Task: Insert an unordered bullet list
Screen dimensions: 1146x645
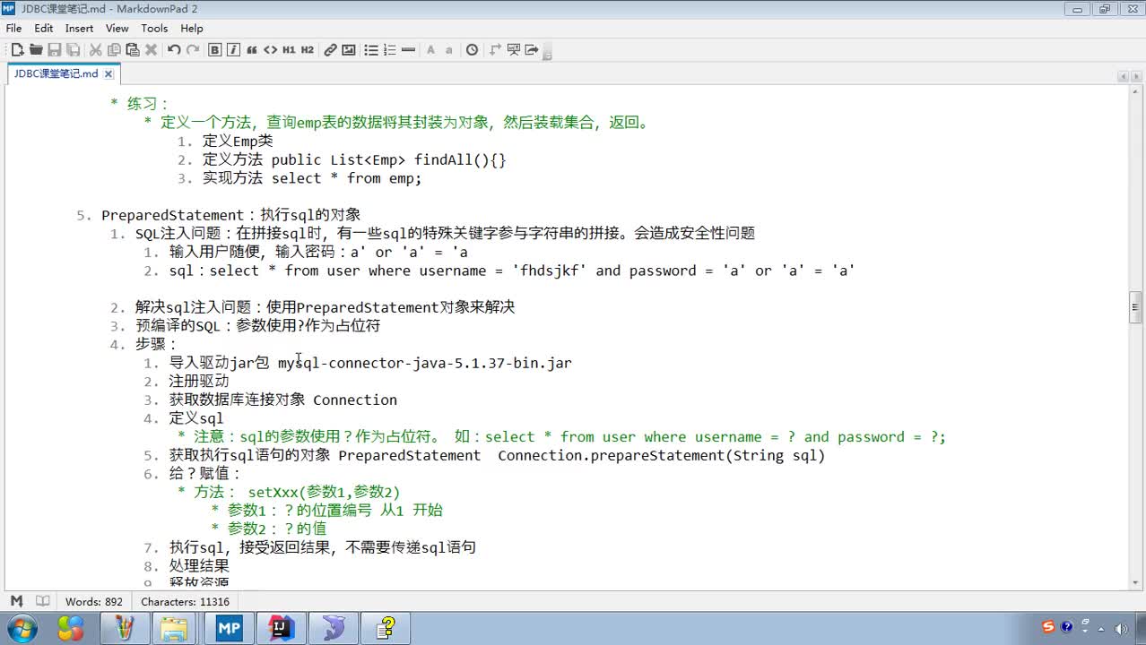Action: point(371,50)
